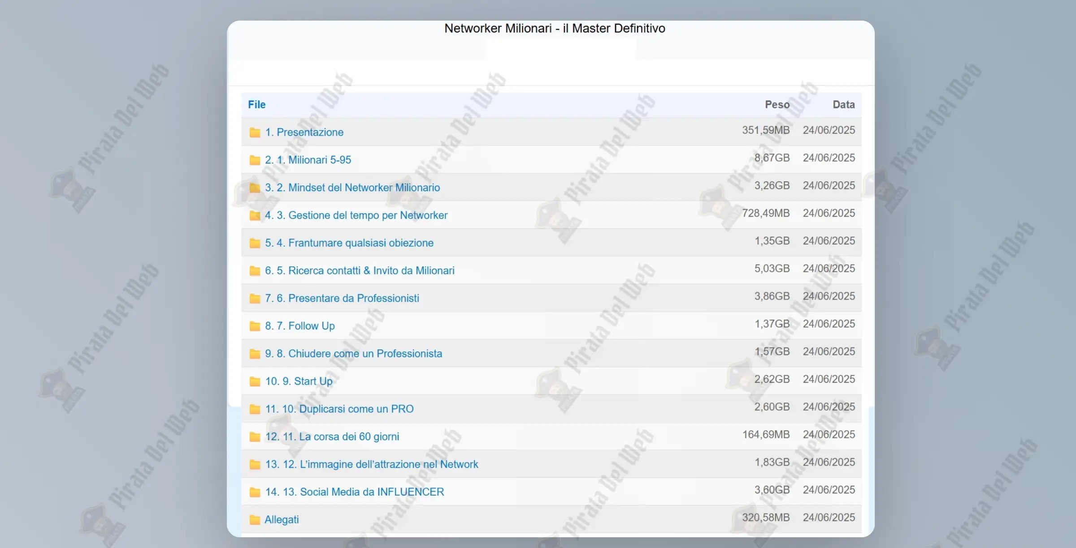Open Frantumare qualsiasi obiezione folder
The height and width of the screenshot is (548, 1076).
(x=349, y=243)
